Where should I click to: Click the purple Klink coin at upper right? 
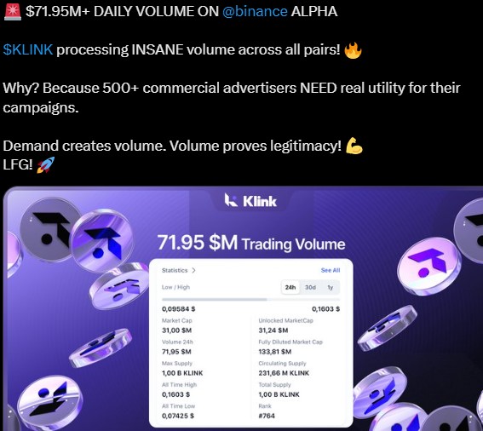(429, 267)
